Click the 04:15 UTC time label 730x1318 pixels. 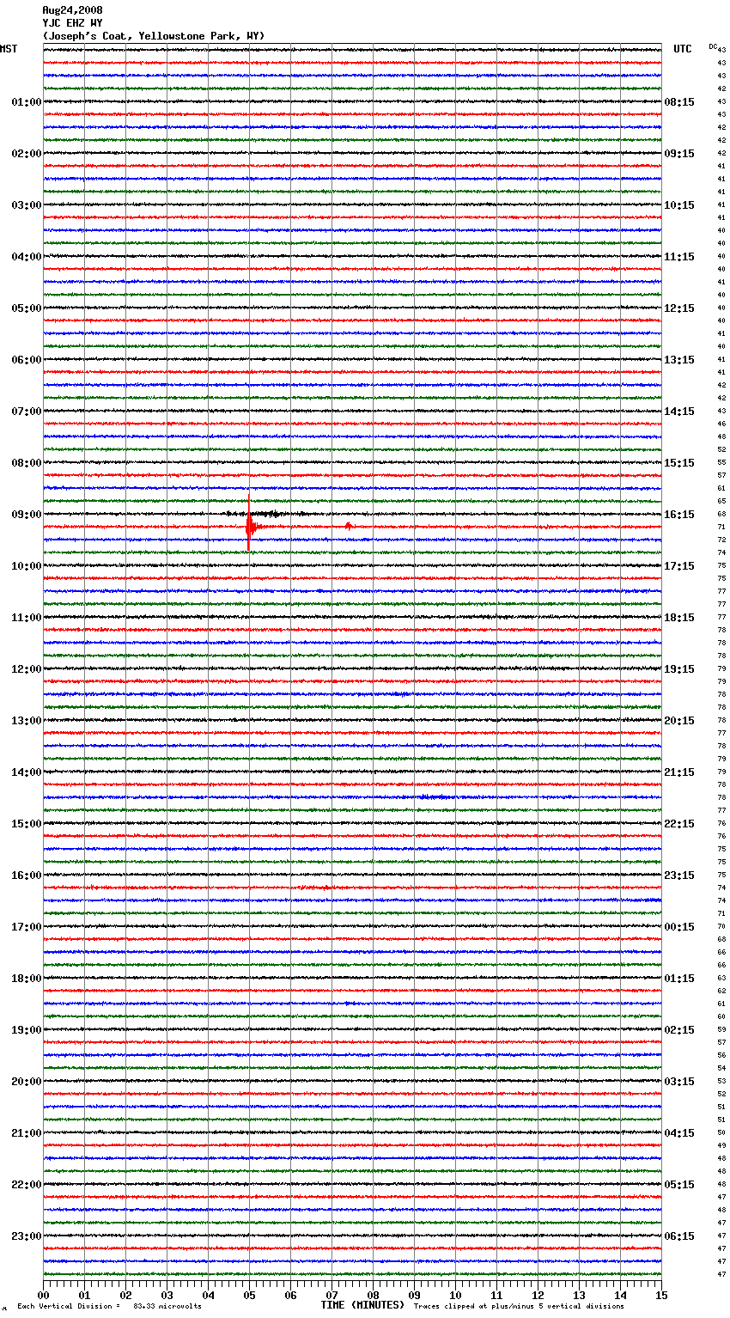pos(679,1133)
